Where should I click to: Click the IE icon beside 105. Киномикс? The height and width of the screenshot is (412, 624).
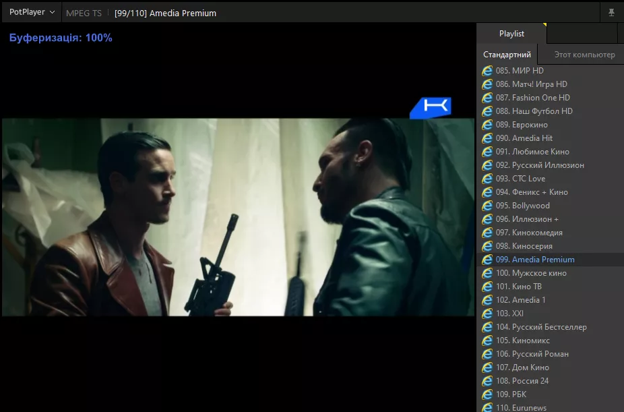(x=487, y=341)
